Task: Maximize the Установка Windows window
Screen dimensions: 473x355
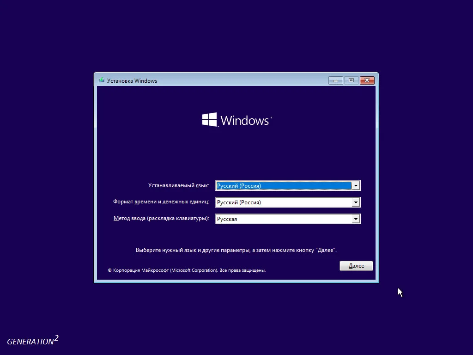Action: pos(351,80)
